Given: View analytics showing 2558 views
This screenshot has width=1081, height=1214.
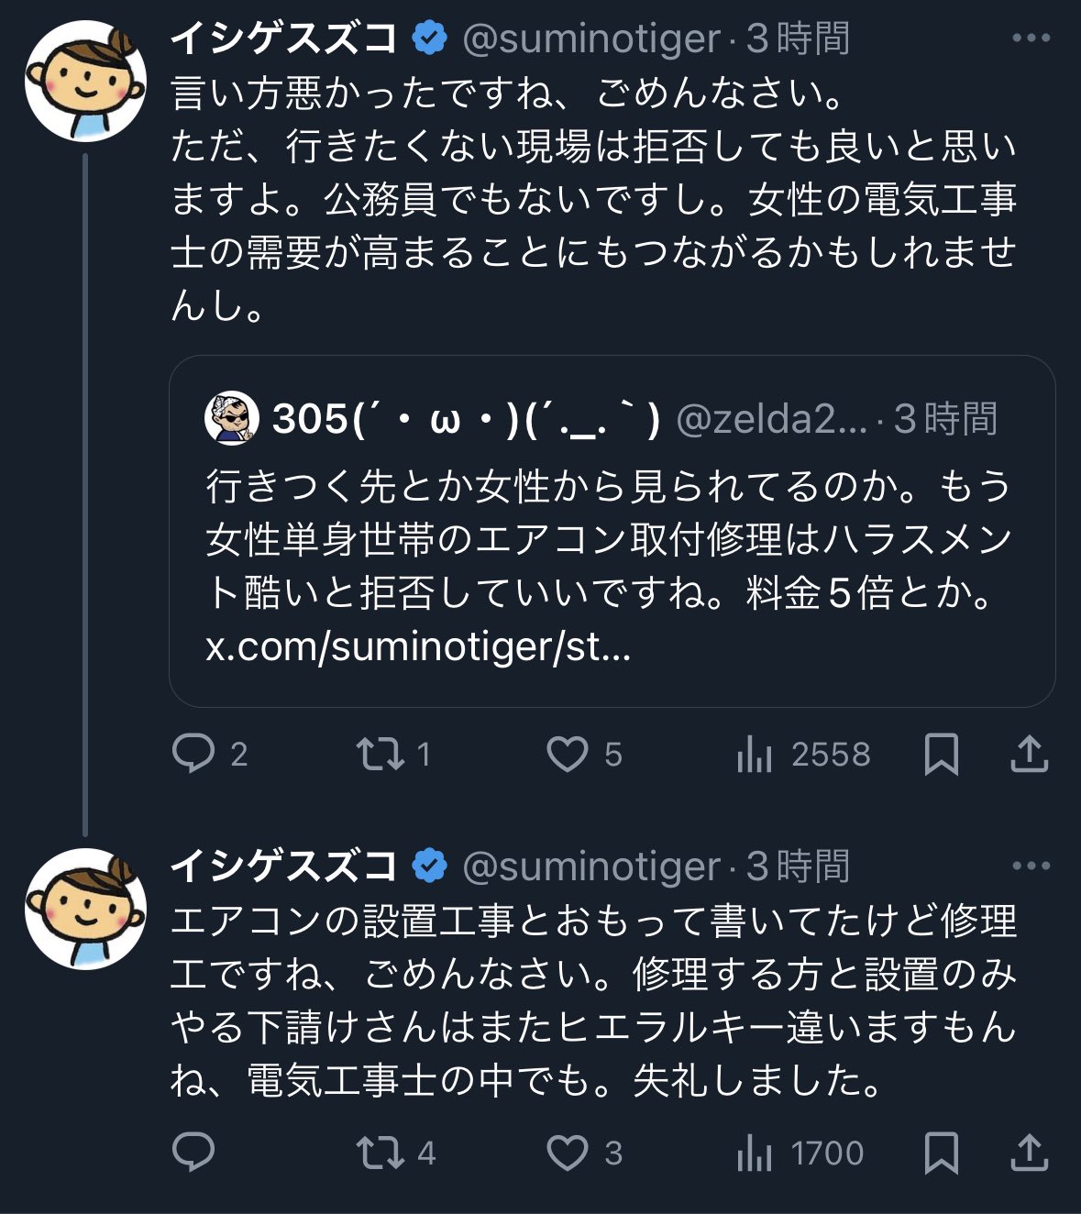Looking at the screenshot, I should point(755,754).
